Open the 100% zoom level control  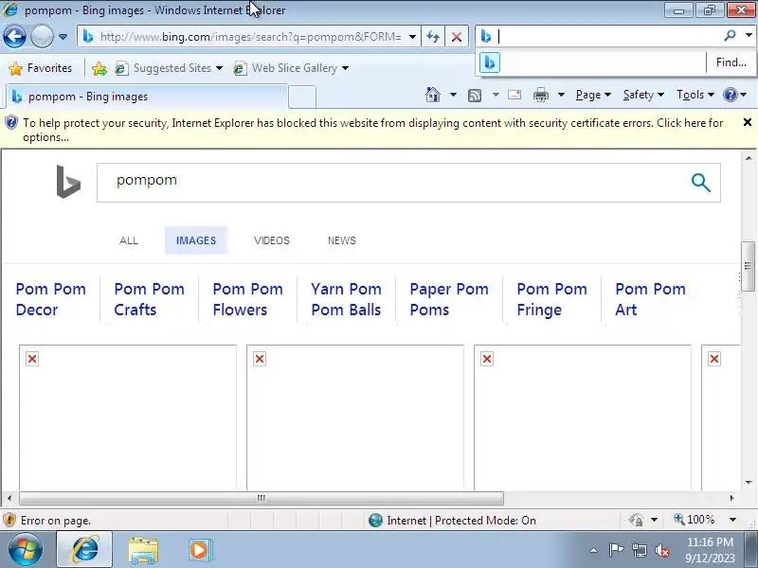point(695,520)
